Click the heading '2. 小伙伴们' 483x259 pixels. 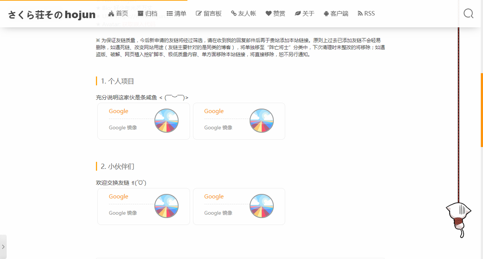[117, 167]
